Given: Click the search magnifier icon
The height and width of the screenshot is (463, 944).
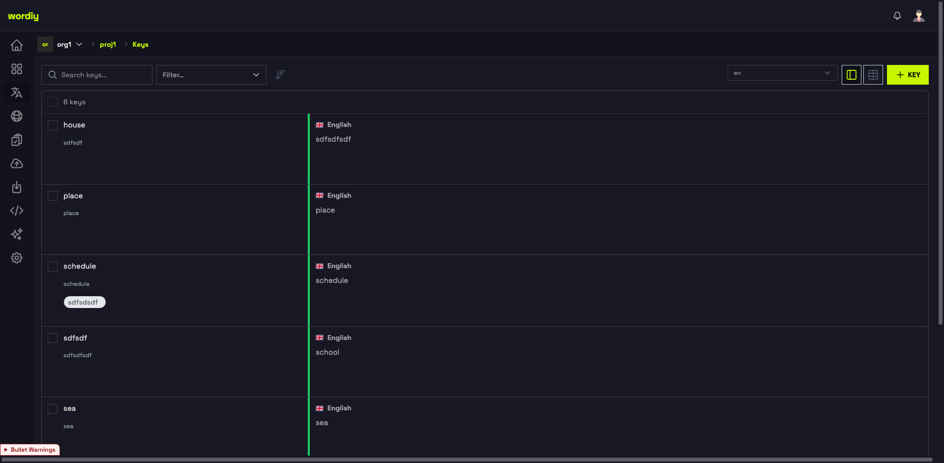Looking at the screenshot, I should (x=53, y=75).
